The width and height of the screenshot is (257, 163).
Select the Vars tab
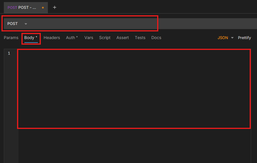coord(89,38)
